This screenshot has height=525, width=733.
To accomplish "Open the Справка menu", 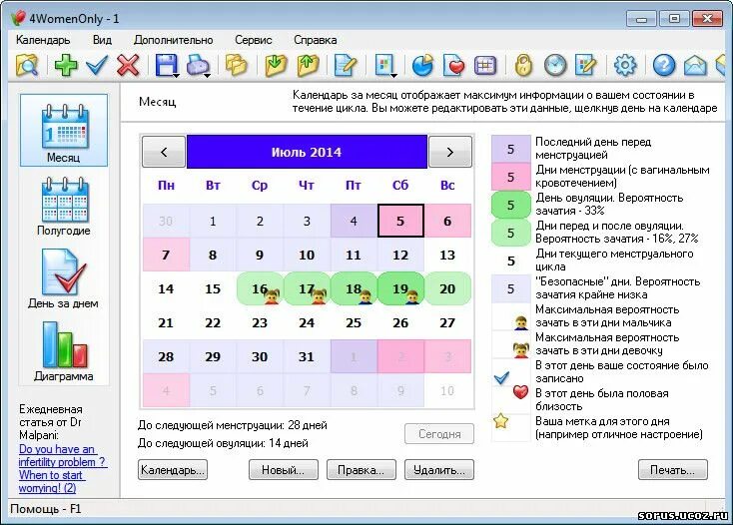I will point(316,40).
